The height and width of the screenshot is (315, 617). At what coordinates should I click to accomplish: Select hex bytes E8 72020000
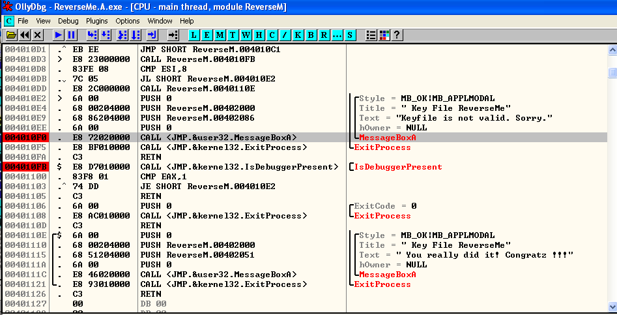[101, 138]
